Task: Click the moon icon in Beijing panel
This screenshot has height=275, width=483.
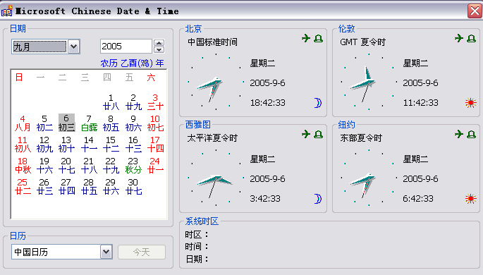Action: 318,102
